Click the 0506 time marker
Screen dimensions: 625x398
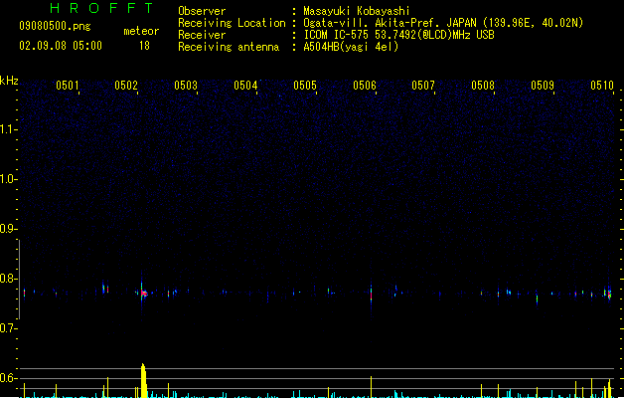click(x=365, y=86)
